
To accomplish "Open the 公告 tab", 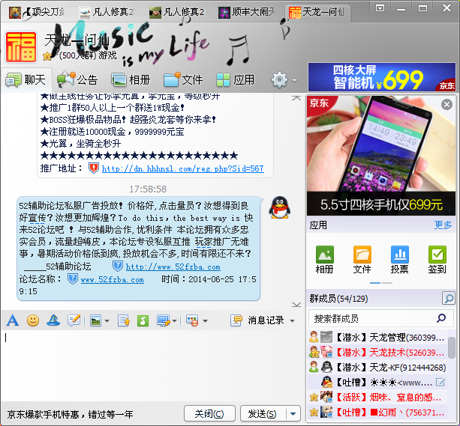I will pyautogui.click(x=77, y=79).
